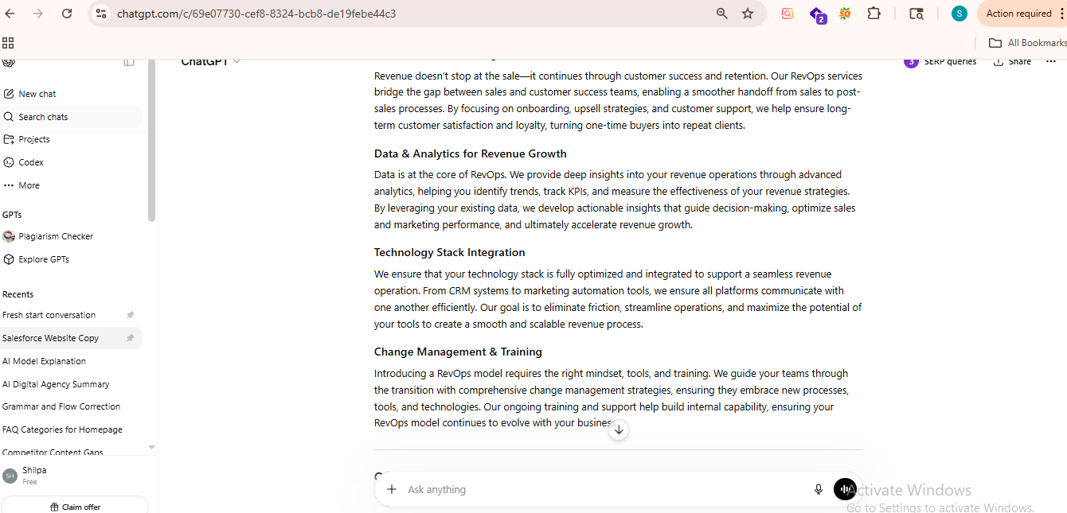
Task: Click the Action required button
Action: pos(1022,14)
